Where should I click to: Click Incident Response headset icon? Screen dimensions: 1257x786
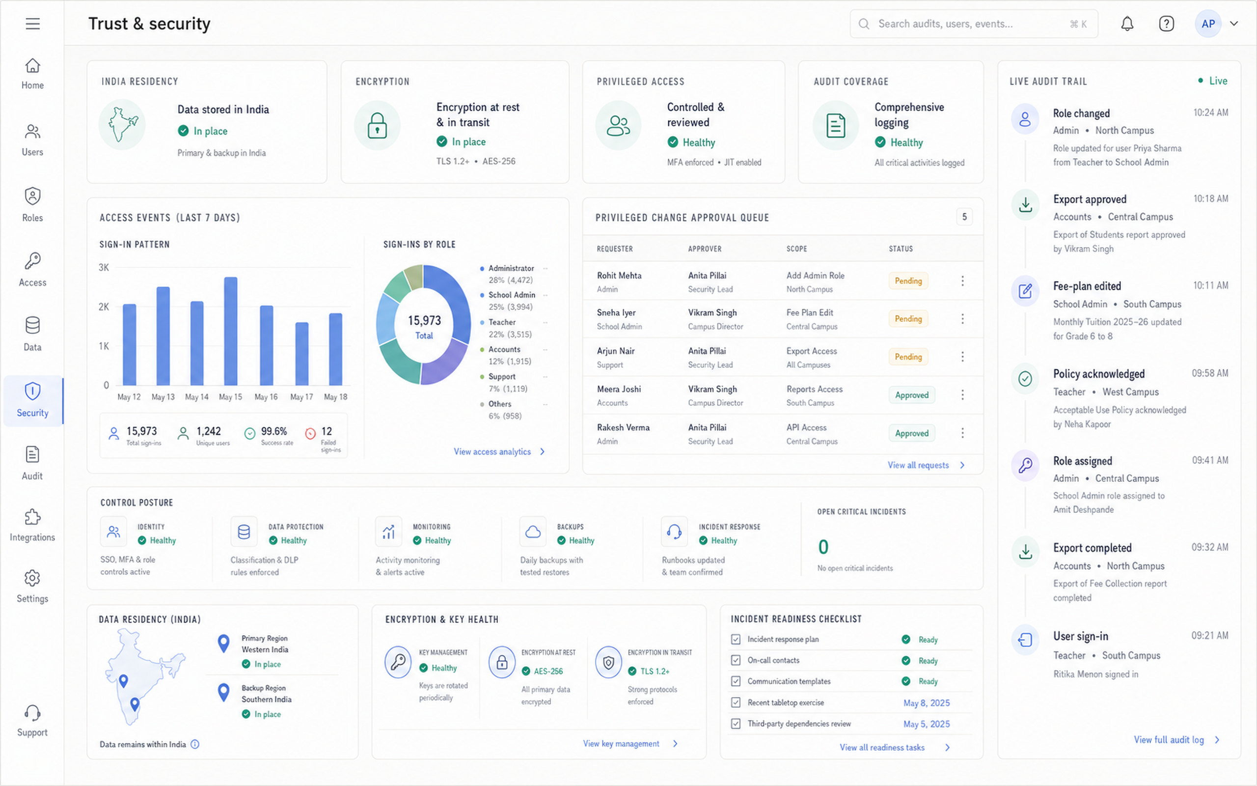tap(674, 532)
